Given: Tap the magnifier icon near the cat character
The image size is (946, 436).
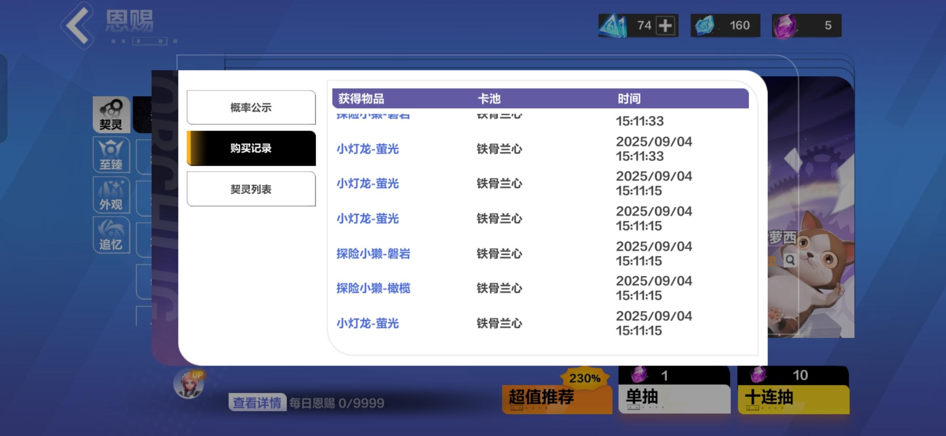Looking at the screenshot, I should (790, 260).
